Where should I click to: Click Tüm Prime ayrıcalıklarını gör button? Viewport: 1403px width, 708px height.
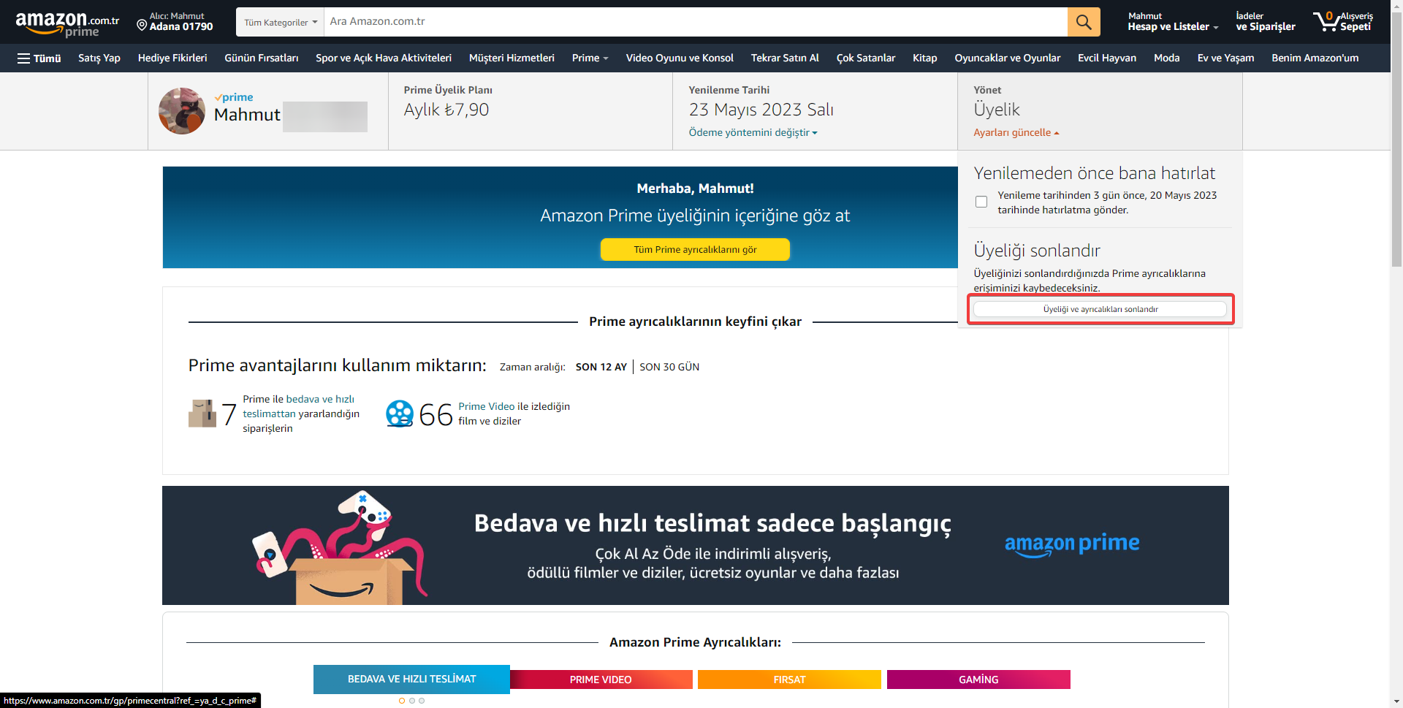(x=695, y=249)
